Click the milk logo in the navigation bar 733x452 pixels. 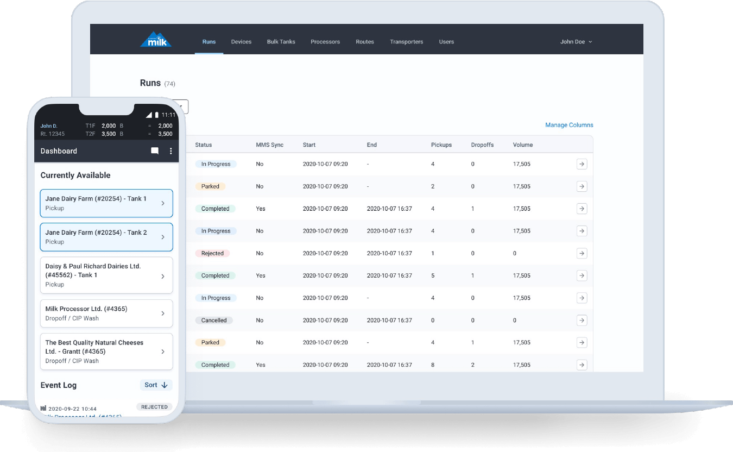tap(156, 39)
